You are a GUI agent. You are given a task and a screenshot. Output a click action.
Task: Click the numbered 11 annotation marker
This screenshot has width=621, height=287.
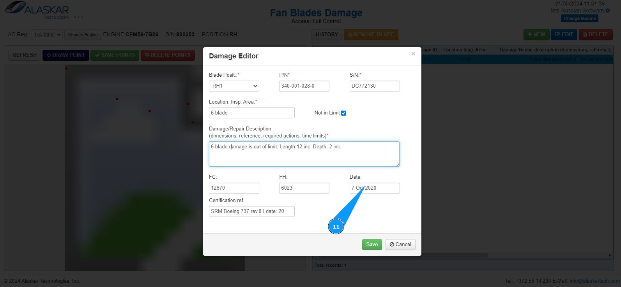pos(336,226)
